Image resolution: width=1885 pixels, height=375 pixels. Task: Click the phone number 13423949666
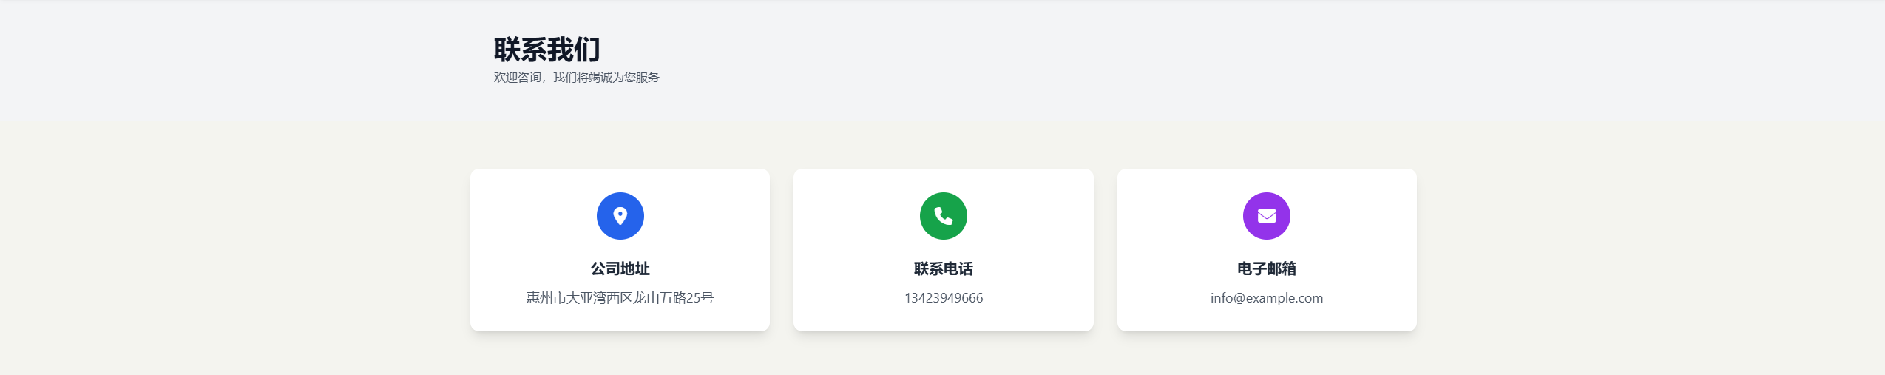point(944,298)
